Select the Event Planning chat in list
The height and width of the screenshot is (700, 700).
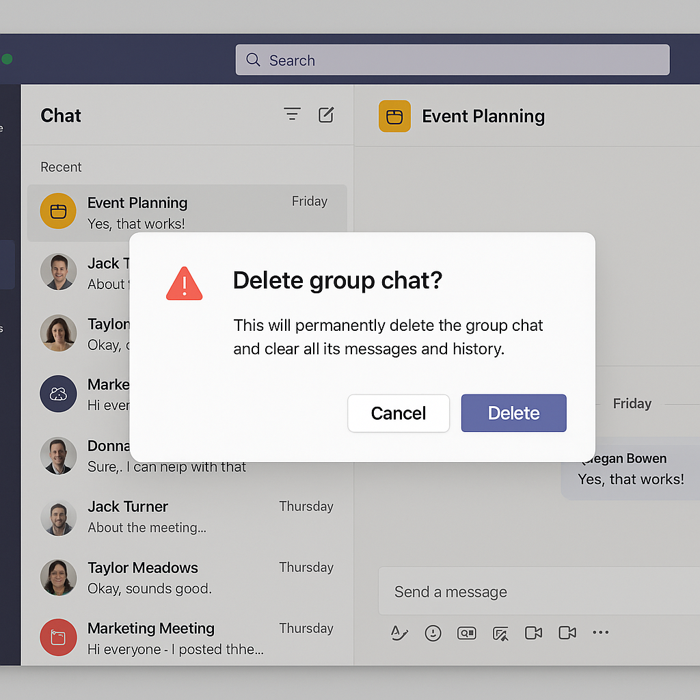click(x=187, y=213)
